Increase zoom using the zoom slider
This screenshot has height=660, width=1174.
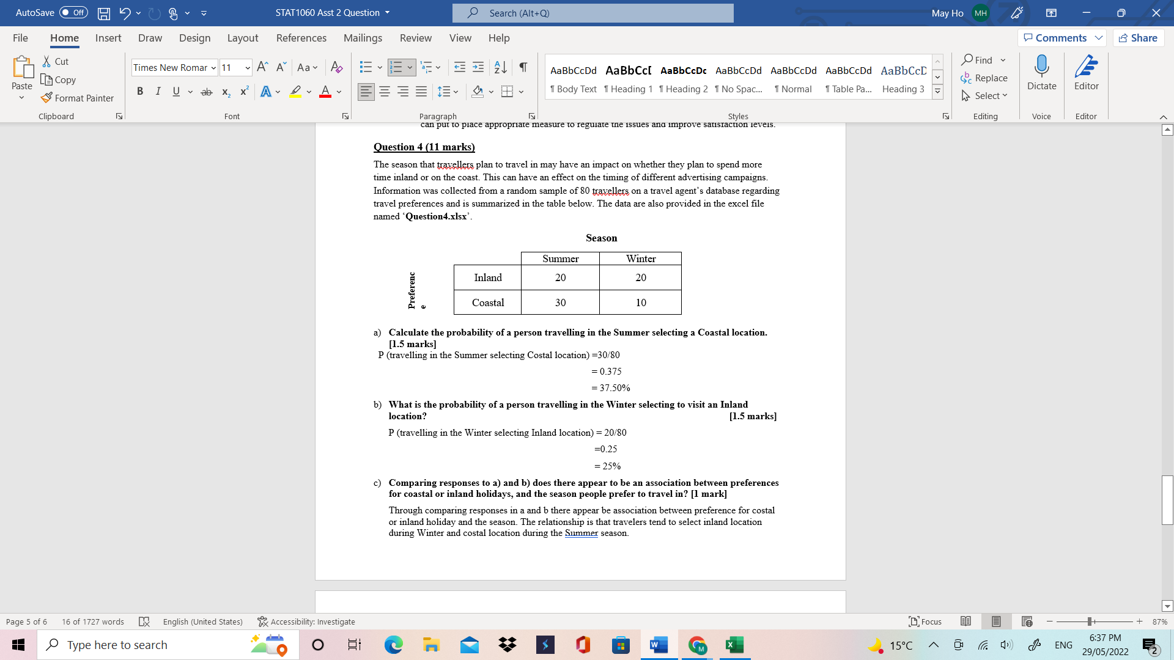point(1140,621)
